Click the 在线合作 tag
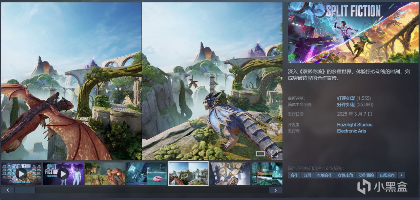The height and width of the screenshot is (200, 420). (x=387, y=175)
